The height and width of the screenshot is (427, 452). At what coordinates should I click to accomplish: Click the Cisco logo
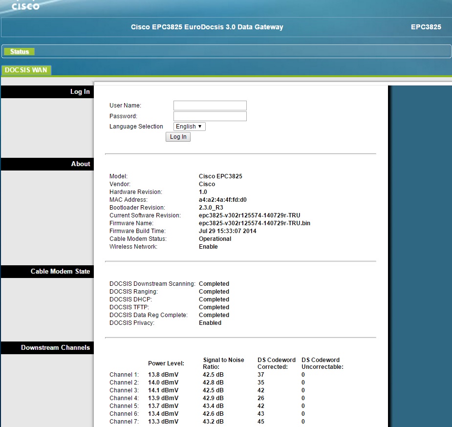coord(25,5)
